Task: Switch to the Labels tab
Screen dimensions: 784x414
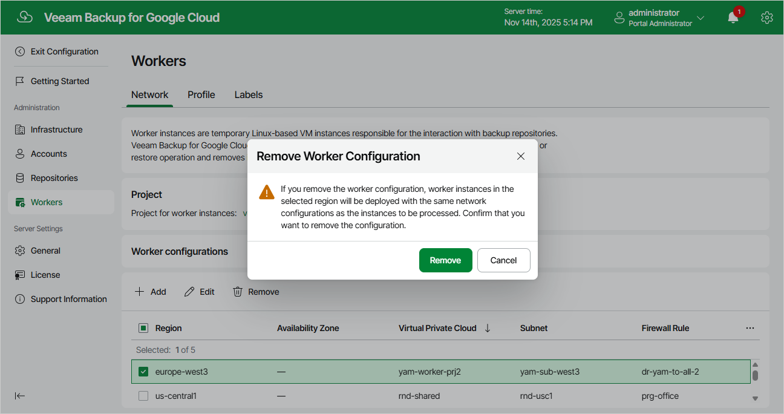Action: [249, 94]
